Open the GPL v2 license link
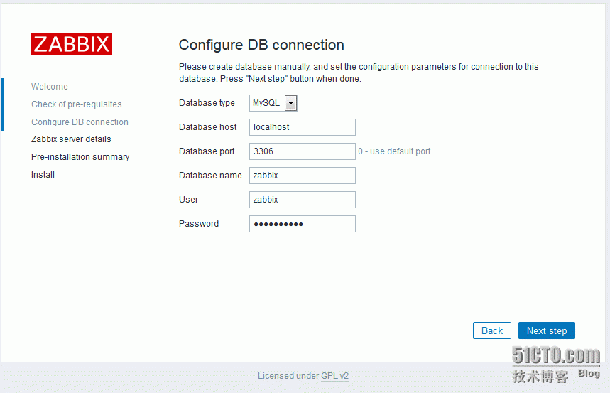 (334, 376)
